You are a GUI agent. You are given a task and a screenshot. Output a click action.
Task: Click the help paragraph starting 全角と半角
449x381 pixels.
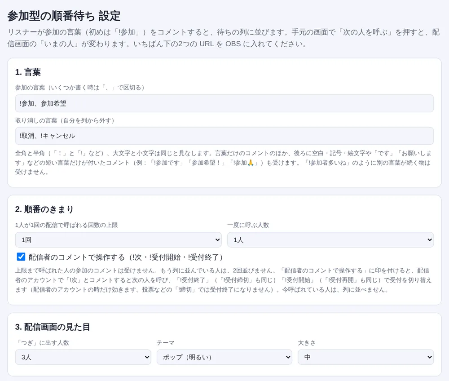pos(224,163)
